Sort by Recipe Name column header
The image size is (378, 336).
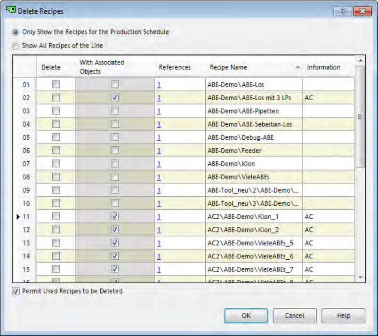point(229,67)
